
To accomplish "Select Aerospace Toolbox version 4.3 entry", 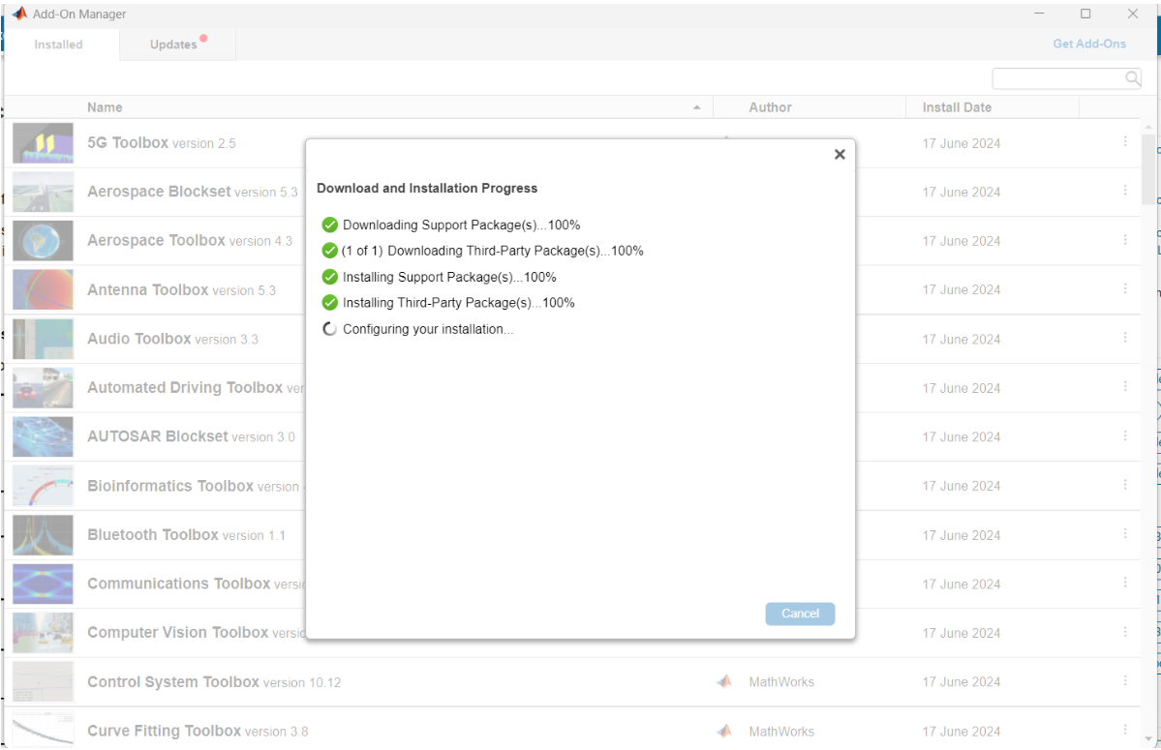I will [x=190, y=240].
